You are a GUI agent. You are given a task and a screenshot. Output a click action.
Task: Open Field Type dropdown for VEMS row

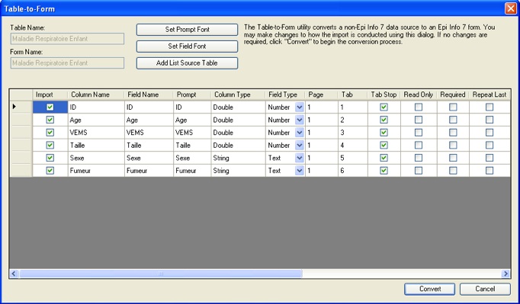300,133
